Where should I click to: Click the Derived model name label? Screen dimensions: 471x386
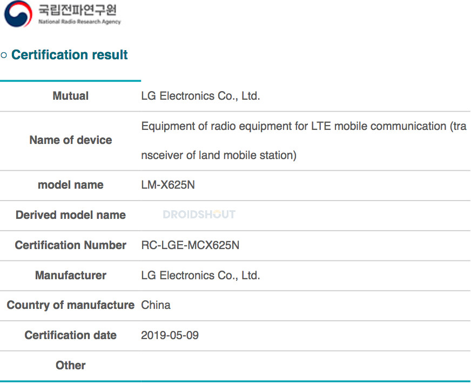[x=71, y=215]
